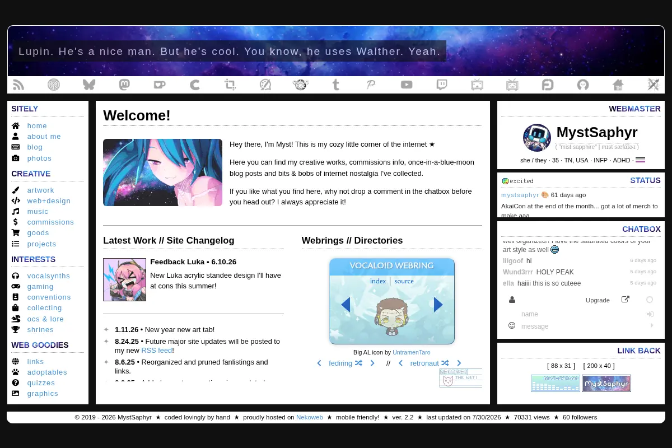
Task: Open the projects page
Action: (41, 244)
